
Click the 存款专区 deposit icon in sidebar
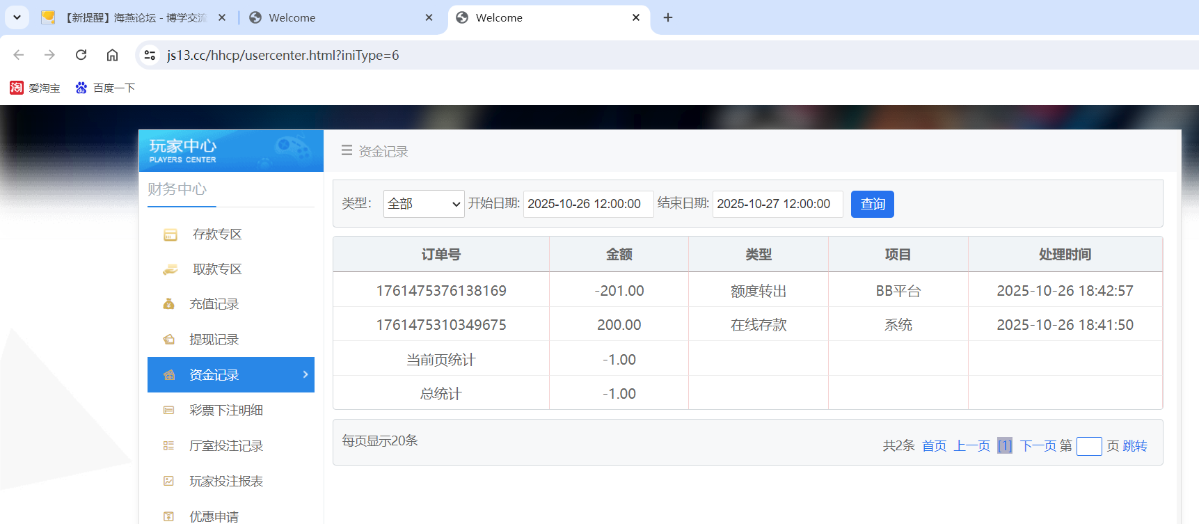click(170, 235)
